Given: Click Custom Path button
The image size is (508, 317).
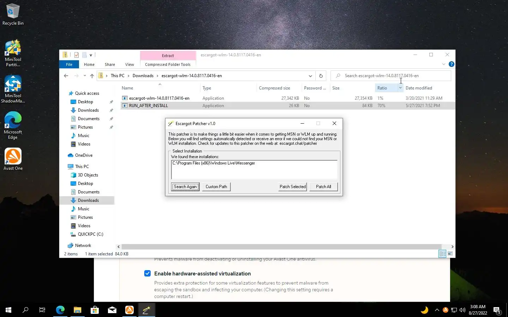Looking at the screenshot, I should click(216, 187).
